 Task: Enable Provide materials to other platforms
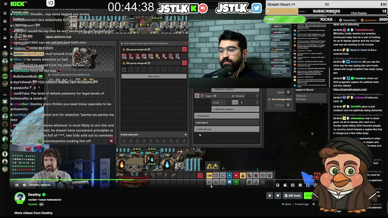pyautogui.click(x=49, y=74)
